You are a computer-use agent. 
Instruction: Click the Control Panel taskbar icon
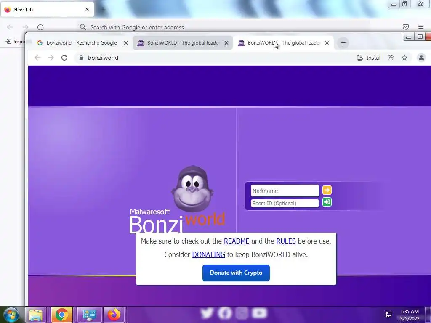(x=90, y=315)
